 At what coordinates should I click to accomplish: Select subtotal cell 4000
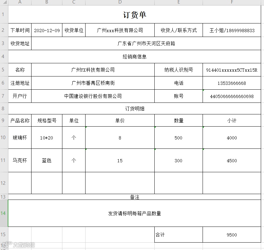coord(232,138)
